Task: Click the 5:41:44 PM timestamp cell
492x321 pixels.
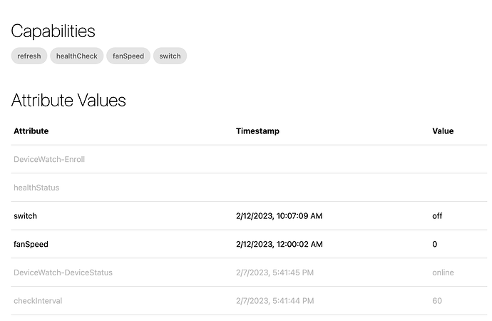Action: 273,301
